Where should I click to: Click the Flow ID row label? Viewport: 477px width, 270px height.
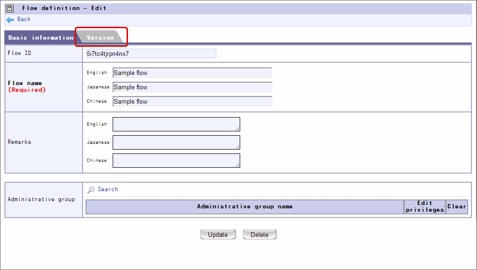20,53
